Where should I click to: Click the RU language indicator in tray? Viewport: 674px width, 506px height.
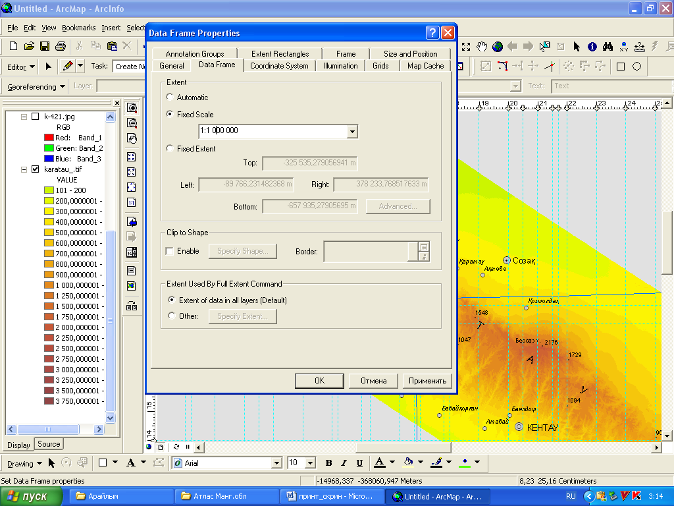[x=571, y=496]
